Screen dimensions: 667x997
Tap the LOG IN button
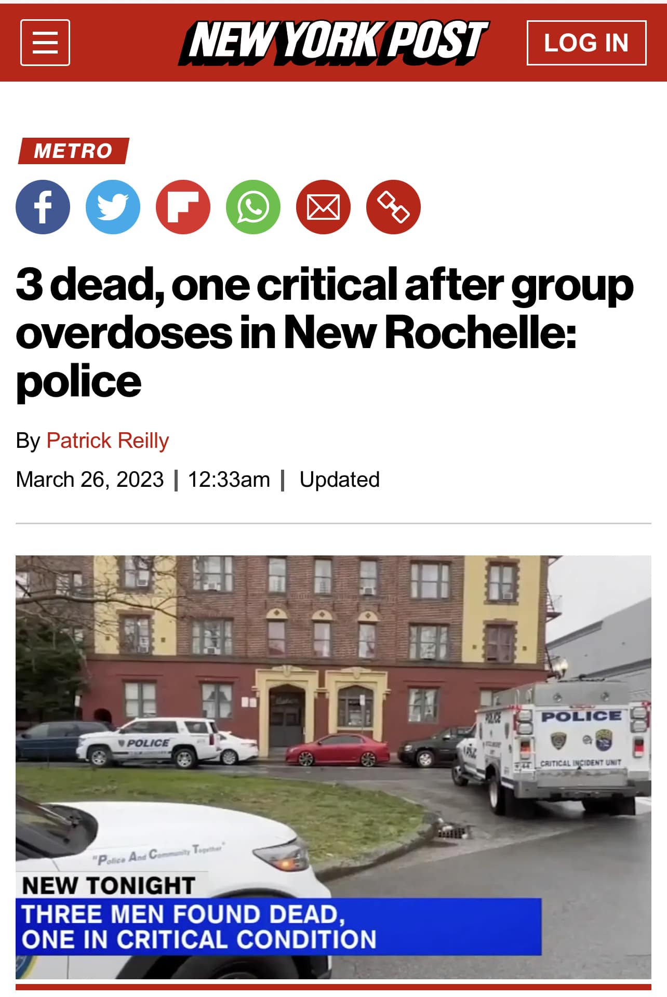coord(586,43)
